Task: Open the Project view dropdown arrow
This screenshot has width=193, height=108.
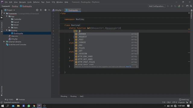Action: click(14, 10)
